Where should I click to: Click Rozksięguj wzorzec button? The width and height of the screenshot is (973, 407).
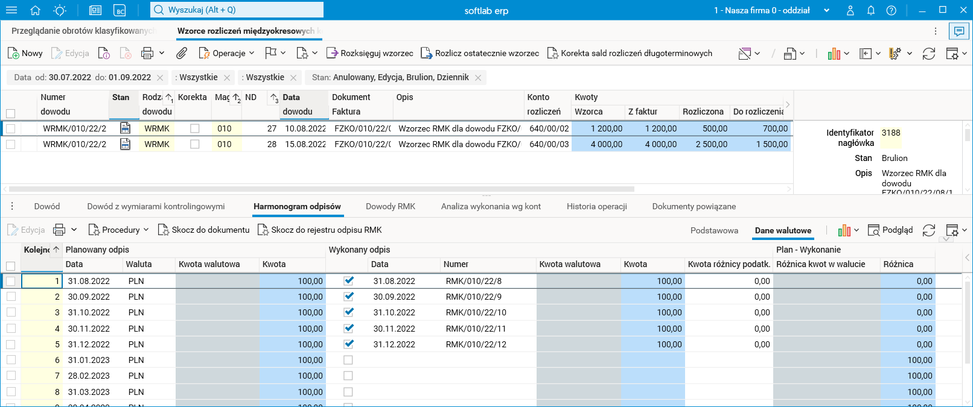370,53
